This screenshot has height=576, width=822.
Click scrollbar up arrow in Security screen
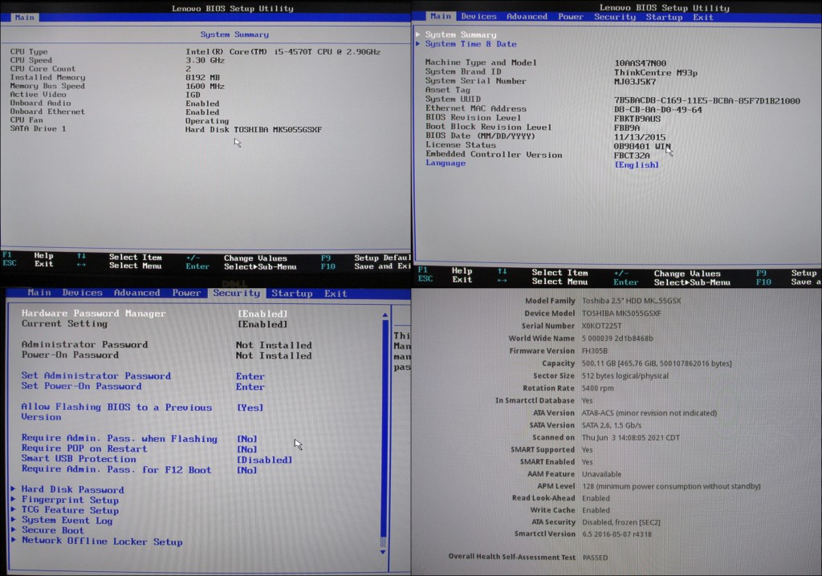click(x=385, y=315)
